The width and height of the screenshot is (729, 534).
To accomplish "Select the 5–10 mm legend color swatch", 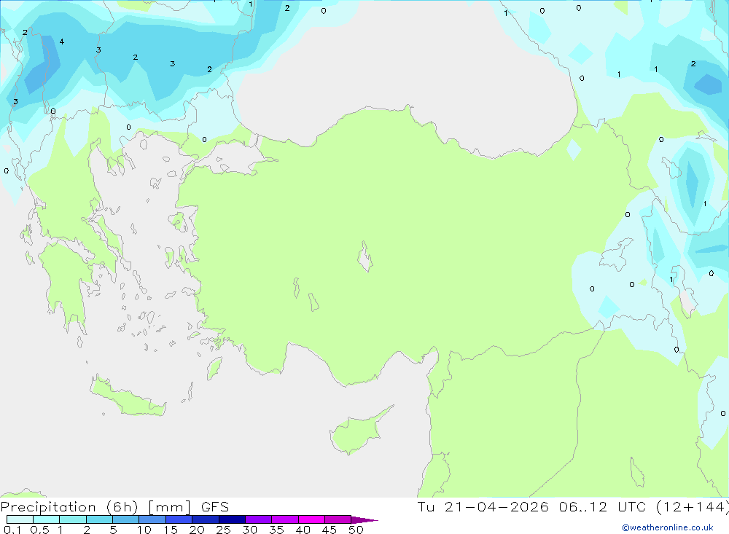I will (126, 519).
